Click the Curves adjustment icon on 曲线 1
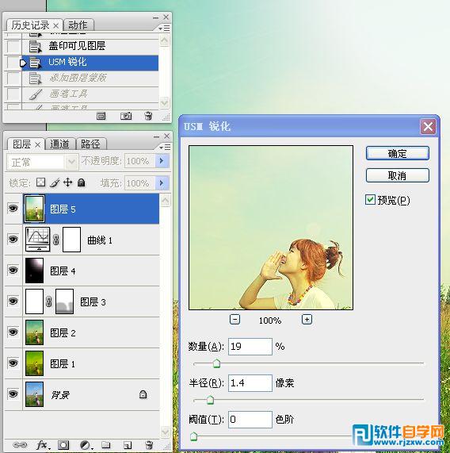This screenshot has width=450, height=453. point(37,240)
